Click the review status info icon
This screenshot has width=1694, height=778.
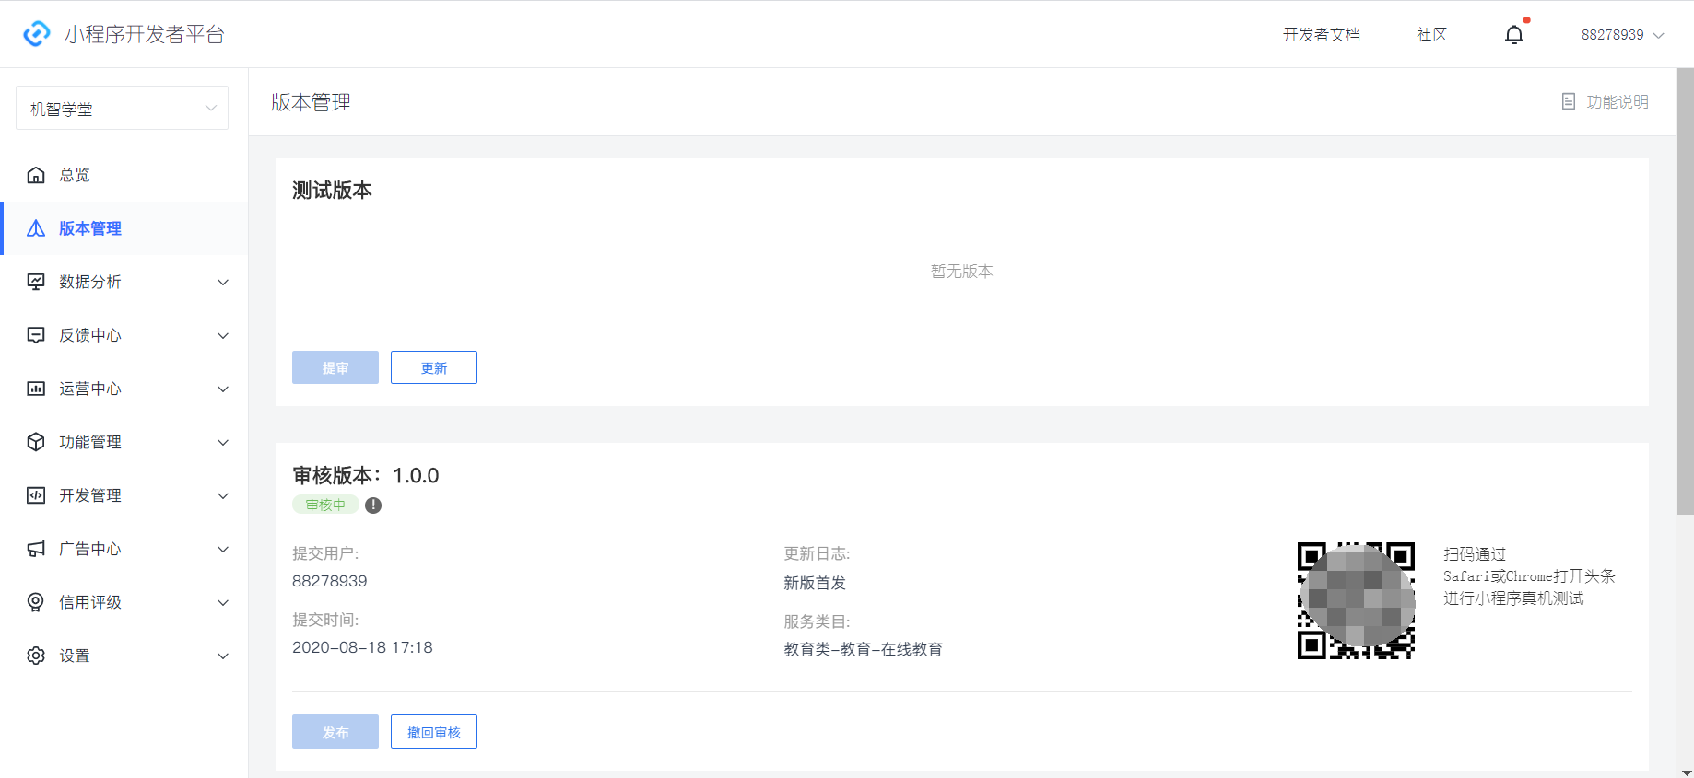click(373, 505)
